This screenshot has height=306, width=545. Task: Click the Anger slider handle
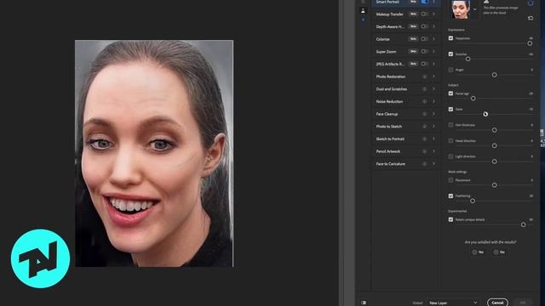pyautogui.click(x=494, y=75)
